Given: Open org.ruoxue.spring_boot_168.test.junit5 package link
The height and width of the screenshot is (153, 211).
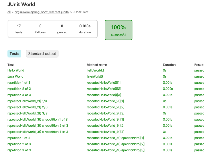Looking at the screenshot, I should [42, 12].
